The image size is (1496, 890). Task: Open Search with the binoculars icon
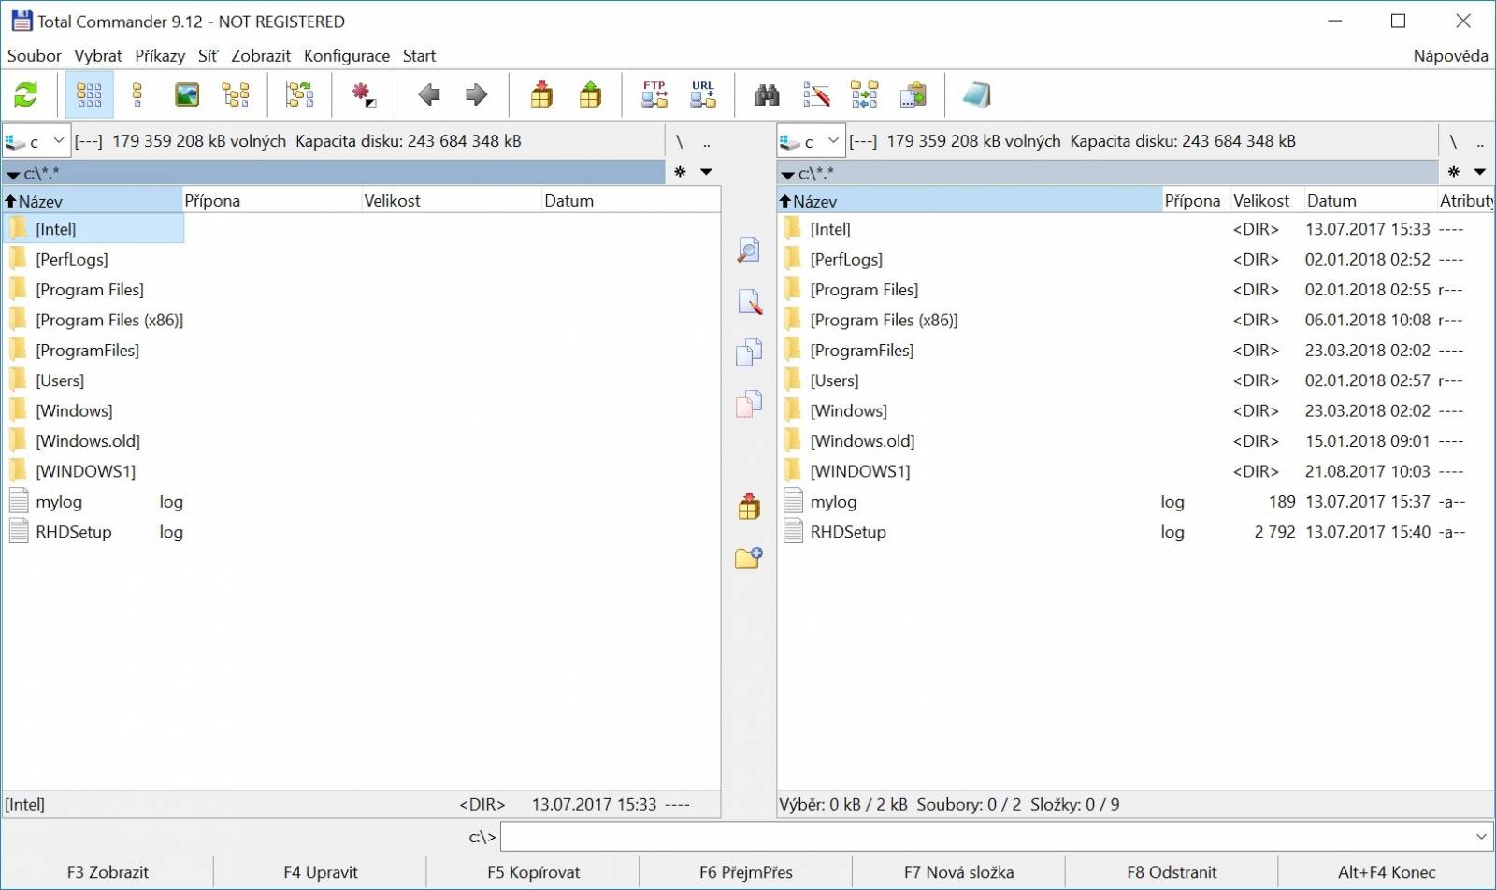[x=768, y=94]
